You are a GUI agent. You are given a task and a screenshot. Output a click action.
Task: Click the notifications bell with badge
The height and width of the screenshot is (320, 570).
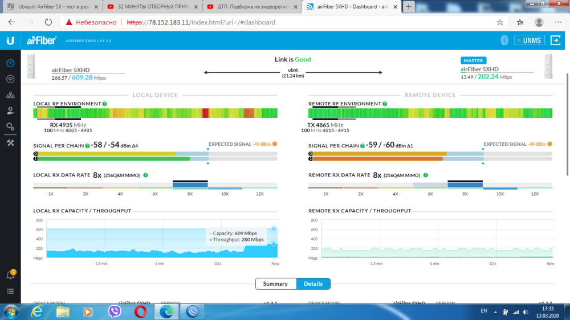pyautogui.click(x=10, y=275)
